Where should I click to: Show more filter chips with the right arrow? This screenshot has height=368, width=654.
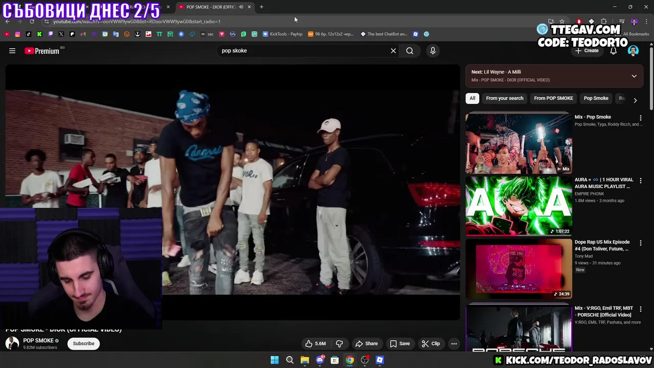point(635,100)
